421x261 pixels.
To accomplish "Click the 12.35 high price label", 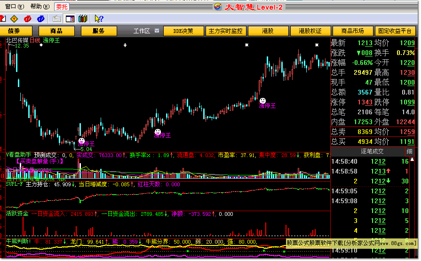I will pos(22,46).
